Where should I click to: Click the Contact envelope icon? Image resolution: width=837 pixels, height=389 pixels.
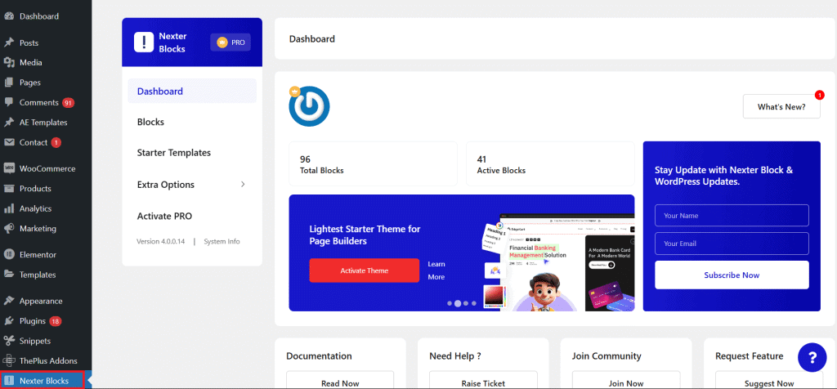tap(8, 142)
